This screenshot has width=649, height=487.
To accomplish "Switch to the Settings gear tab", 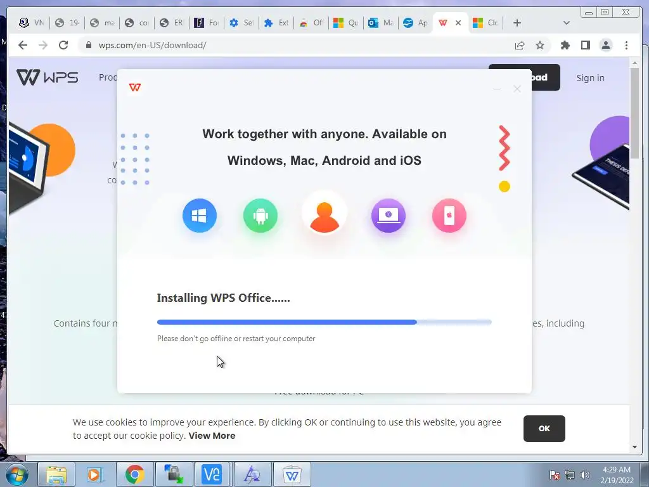I will (241, 23).
